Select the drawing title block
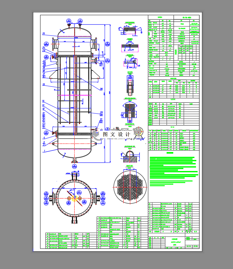 coord(174,242)
